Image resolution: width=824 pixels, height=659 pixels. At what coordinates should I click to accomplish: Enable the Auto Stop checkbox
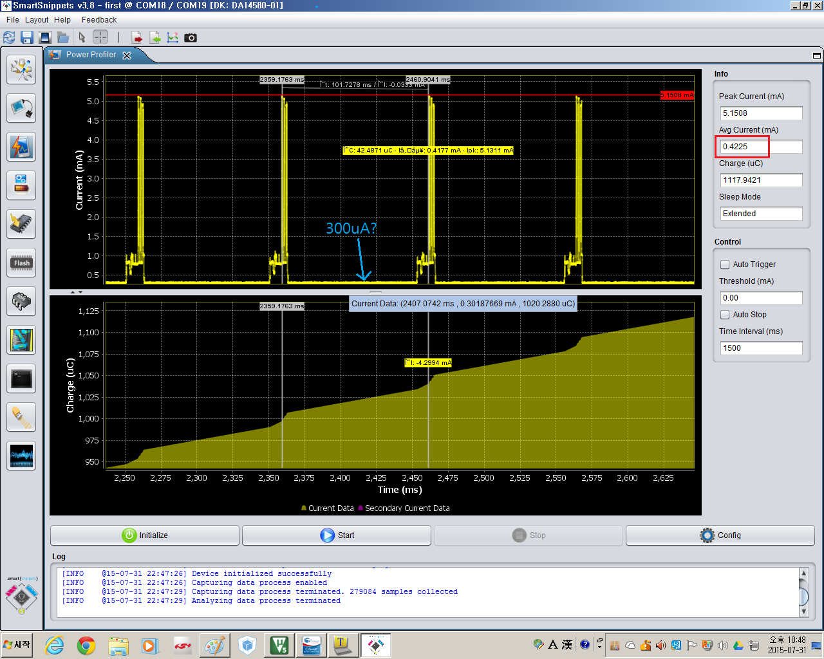[725, 315]
